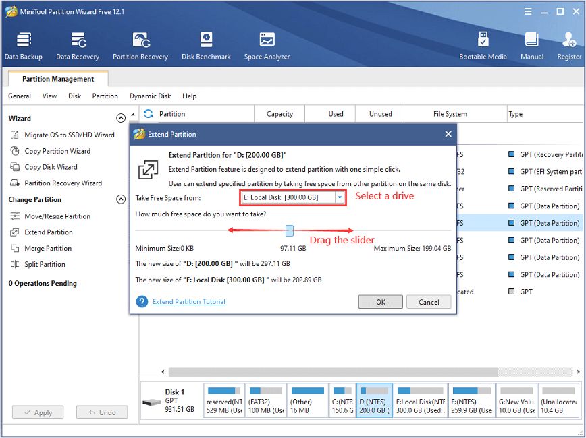This screenshot has height=438, width=586.
Task: Click the Undo button
Action: [x=102, y=412]
